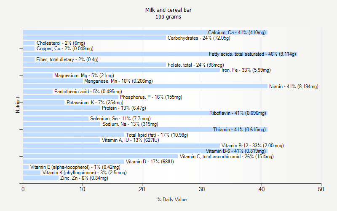This screenshot has width=337, height=211.
Task: Click the blue Iron bar
Action: tap(121, 70)
